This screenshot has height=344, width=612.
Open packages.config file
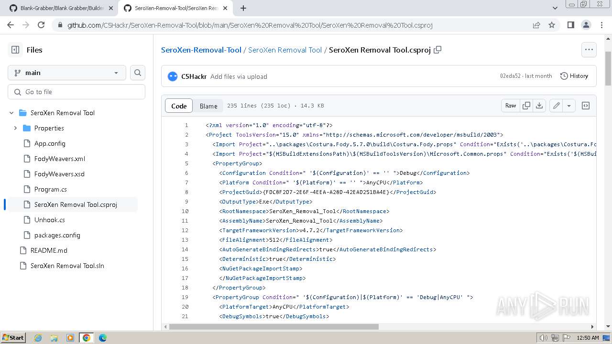57,235
